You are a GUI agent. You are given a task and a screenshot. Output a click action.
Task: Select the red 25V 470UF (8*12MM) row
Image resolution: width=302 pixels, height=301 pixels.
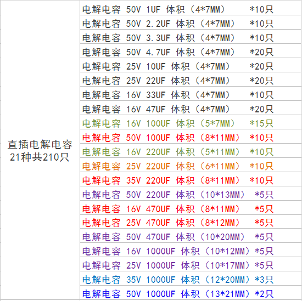point(191,222)
